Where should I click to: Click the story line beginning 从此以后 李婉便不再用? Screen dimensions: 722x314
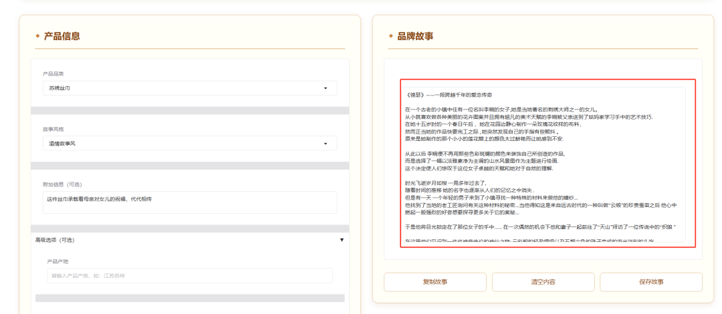(485, 153)
